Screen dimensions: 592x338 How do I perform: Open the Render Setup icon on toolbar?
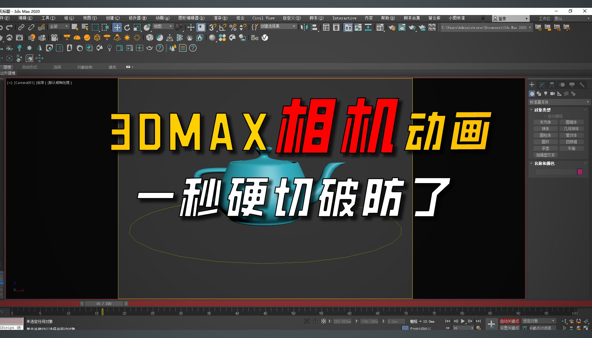click(x=392, y=28)
